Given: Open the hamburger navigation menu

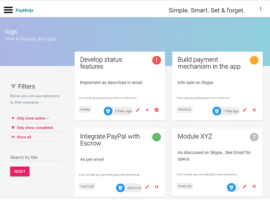Looking at the screenshot, I should (8, 10).
